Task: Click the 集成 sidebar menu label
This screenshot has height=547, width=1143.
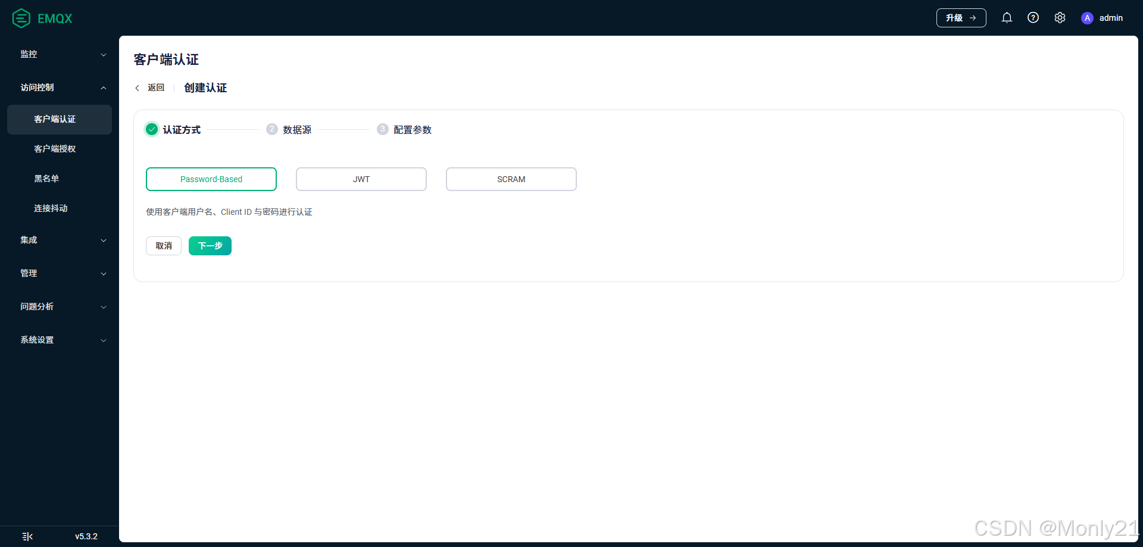Action: (29, 240)
